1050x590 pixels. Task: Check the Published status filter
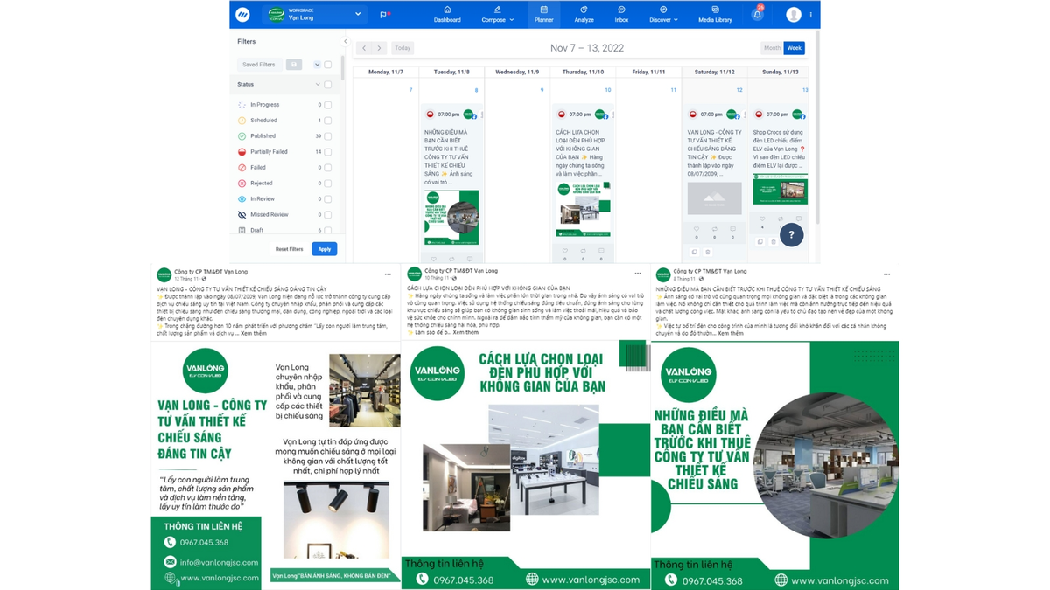click(328, 136)
